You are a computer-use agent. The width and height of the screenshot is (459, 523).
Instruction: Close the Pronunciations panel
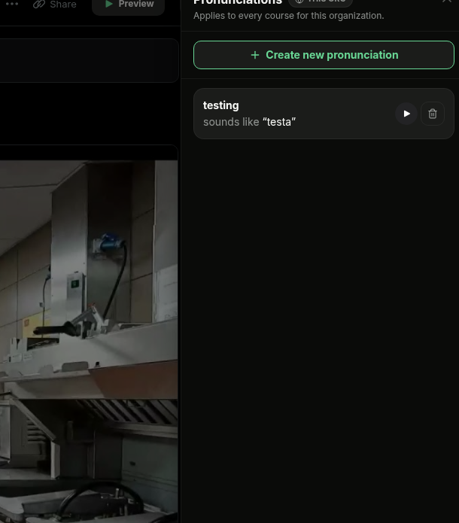(x=447, y=1)
